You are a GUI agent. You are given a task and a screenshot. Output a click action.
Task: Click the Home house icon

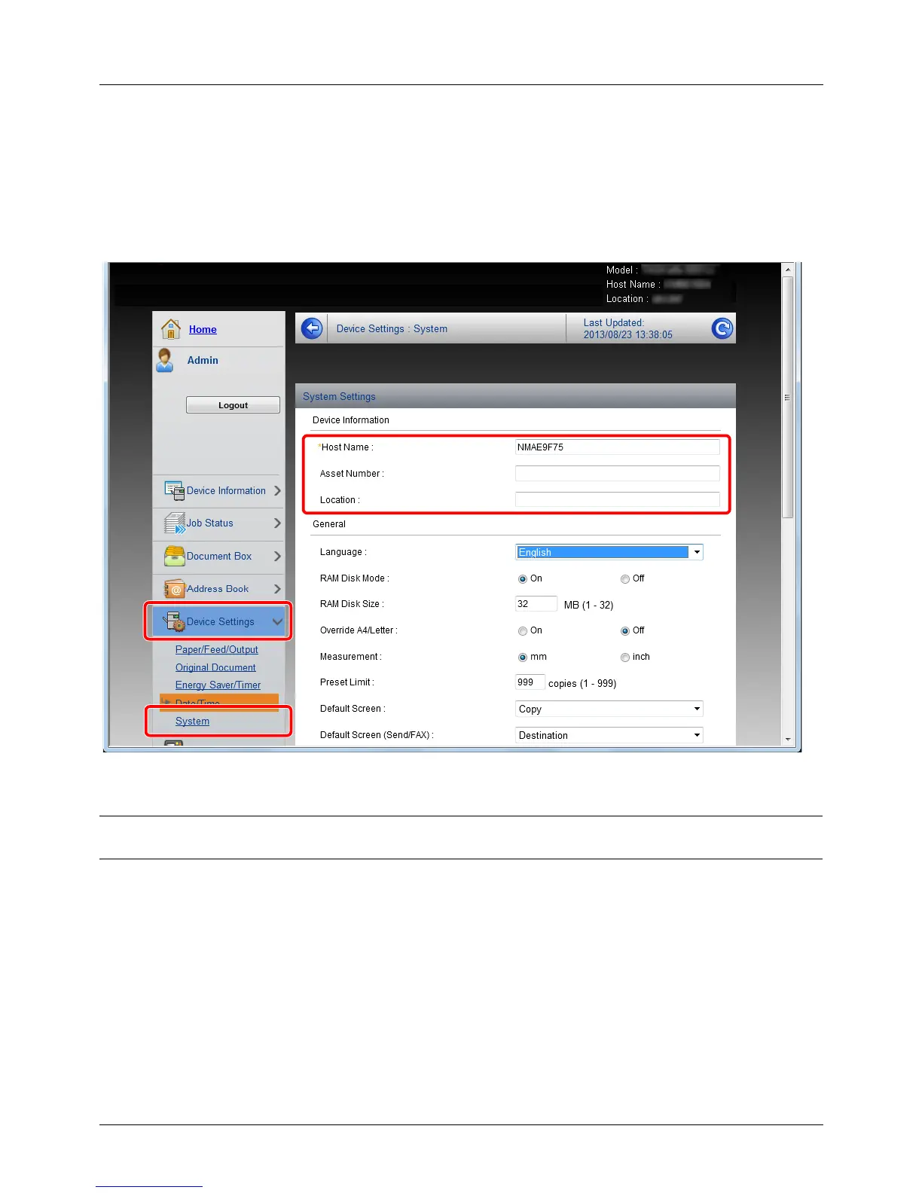[171, 328]
